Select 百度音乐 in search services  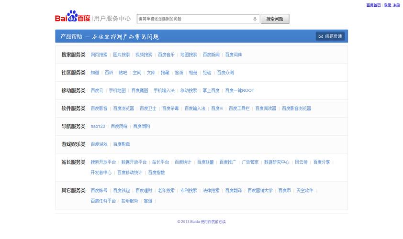(x=166, y=55)
